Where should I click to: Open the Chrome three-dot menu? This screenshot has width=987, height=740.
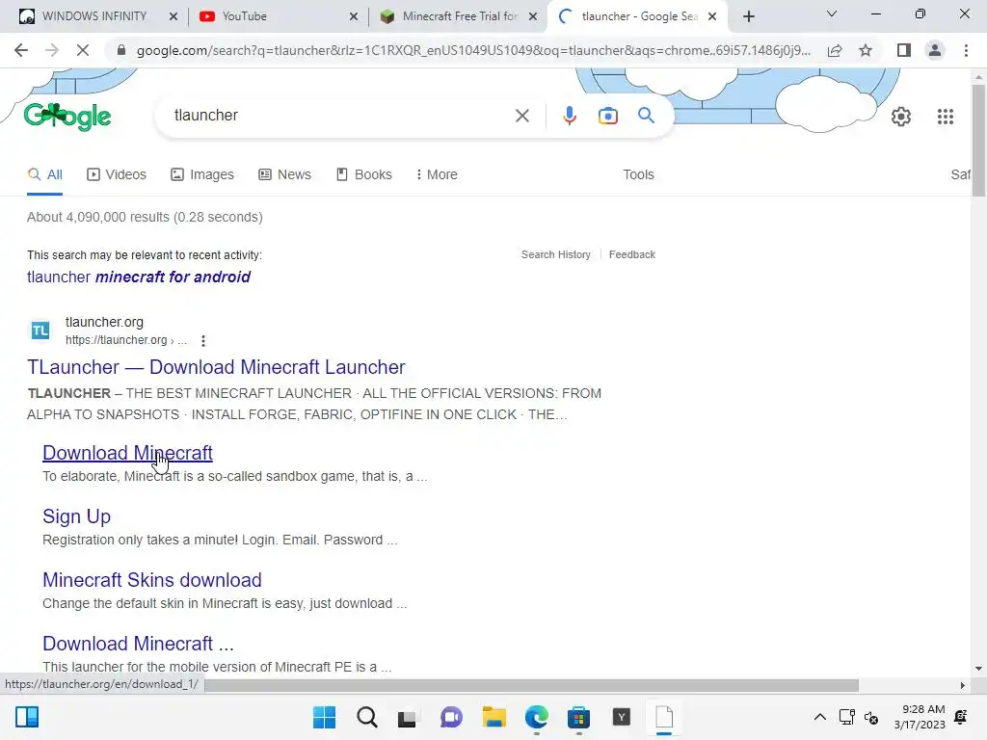point(966,50)
